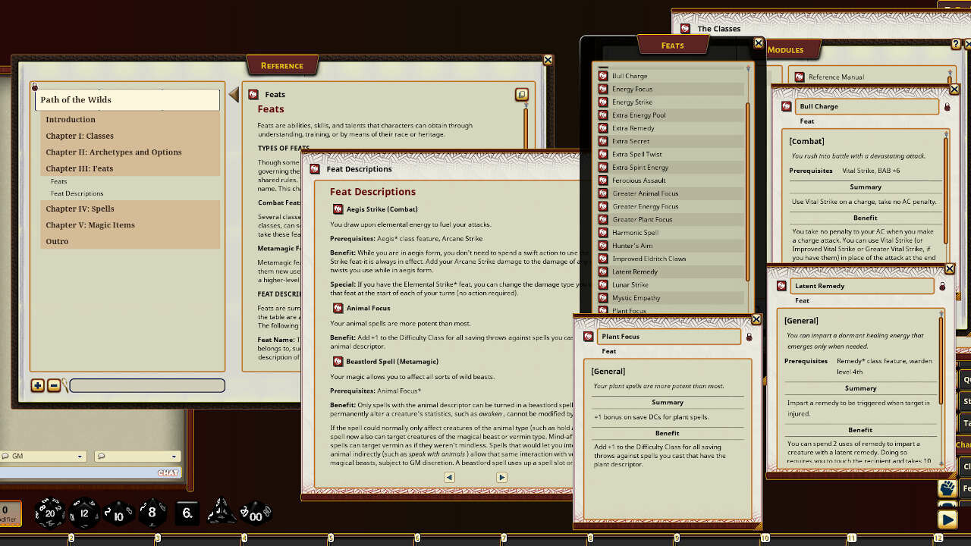The height and width of the screenshot is (546, 971).
Task: Click the Feats tab above the feat list
Action: 672,45
